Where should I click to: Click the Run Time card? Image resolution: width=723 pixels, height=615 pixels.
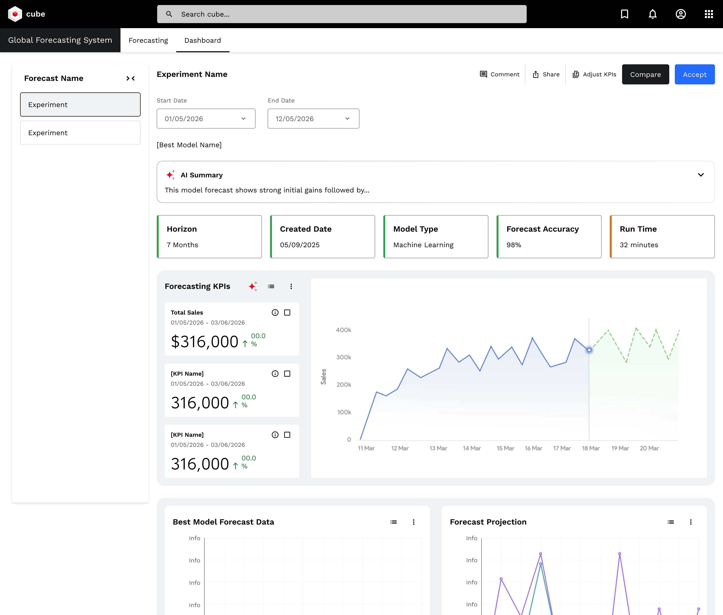[x=662, y=237]
